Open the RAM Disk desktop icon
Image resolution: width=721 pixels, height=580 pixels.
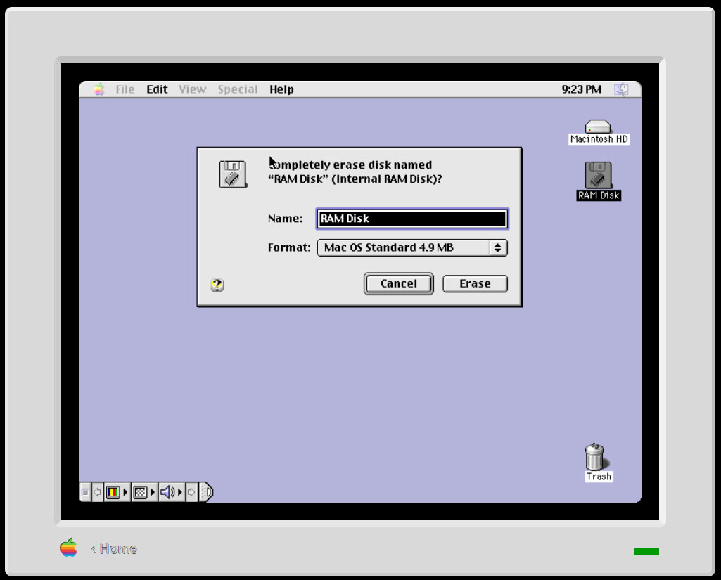(598, 176)
